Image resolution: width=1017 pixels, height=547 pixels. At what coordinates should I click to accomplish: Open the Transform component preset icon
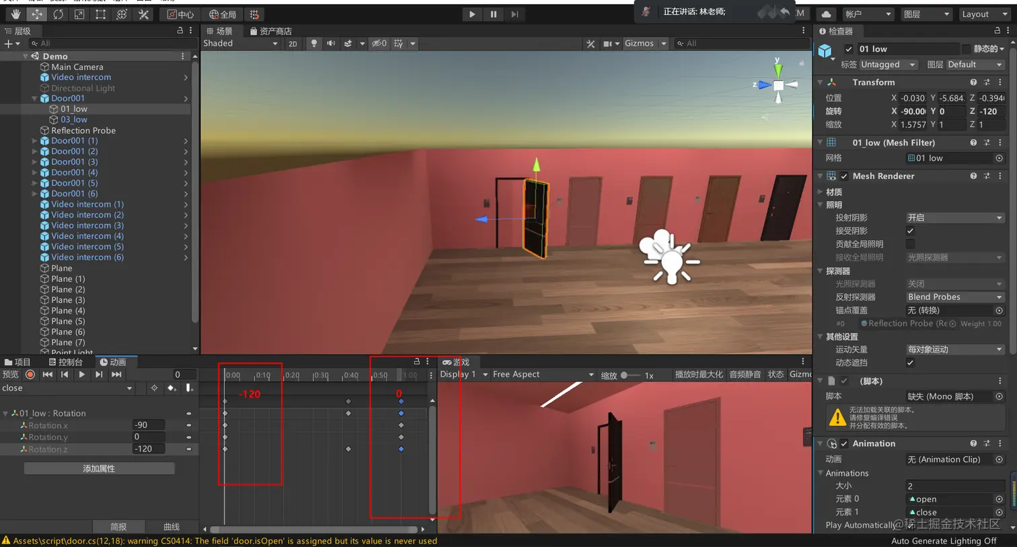[x=987, y=82]
